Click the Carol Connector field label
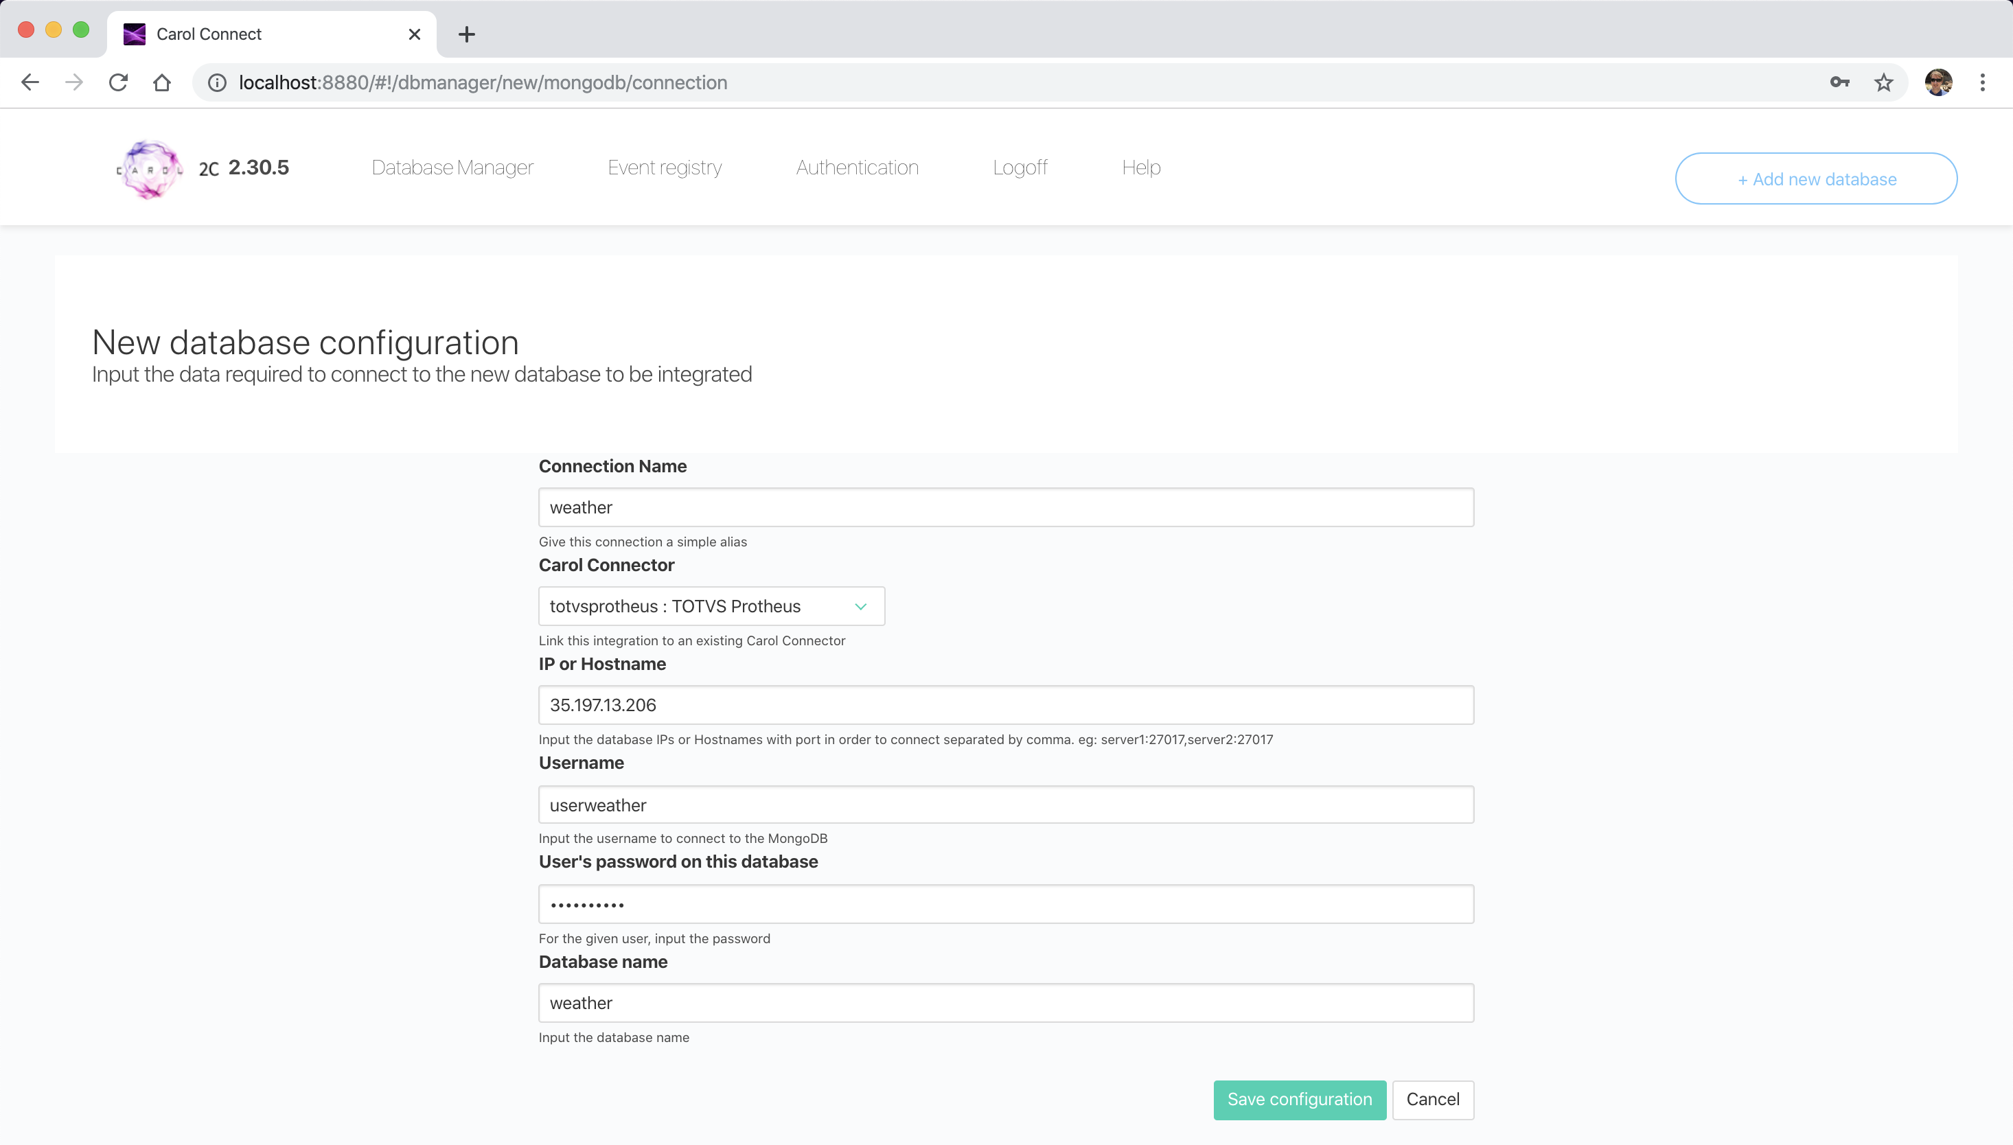2013x1145 pixels. [606, 566]
